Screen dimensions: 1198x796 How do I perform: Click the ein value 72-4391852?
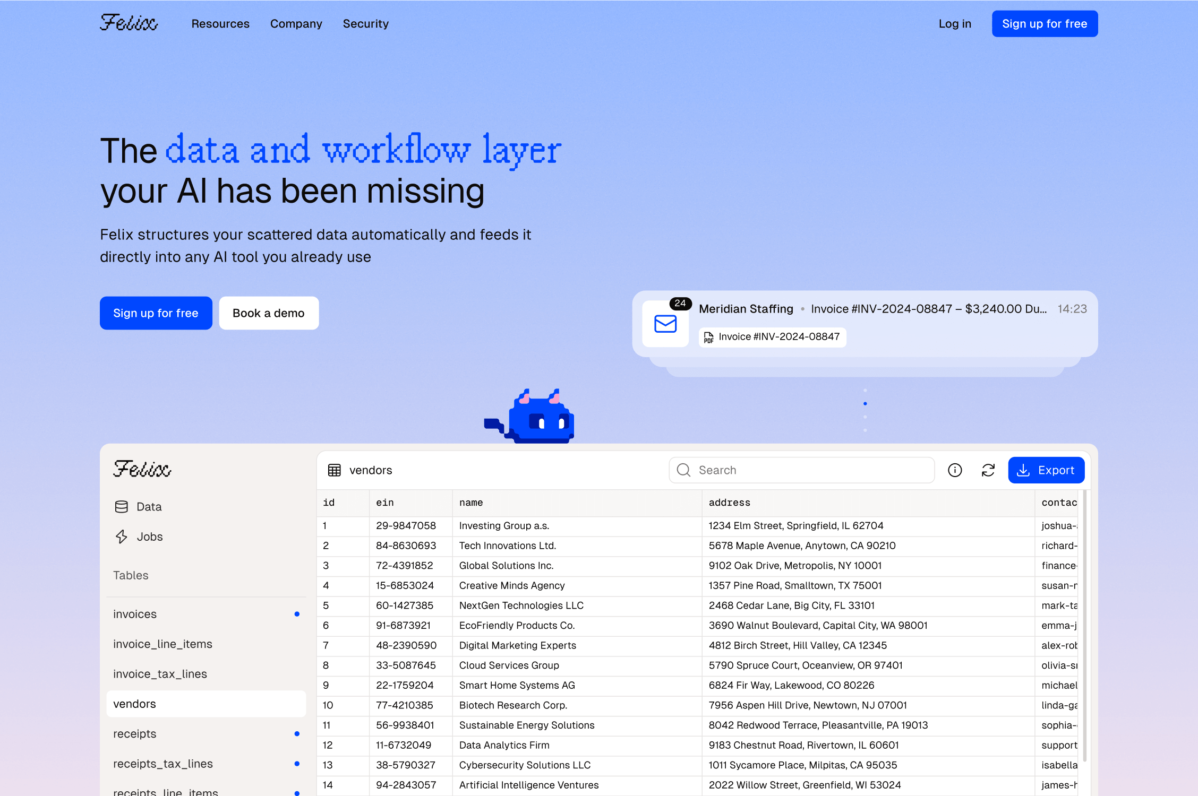click(x=404, y=566)
